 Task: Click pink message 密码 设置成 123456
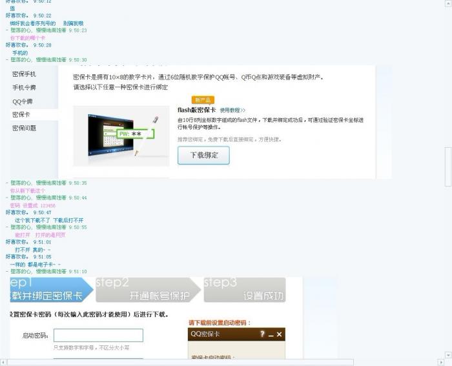click(x=32, y=205)
